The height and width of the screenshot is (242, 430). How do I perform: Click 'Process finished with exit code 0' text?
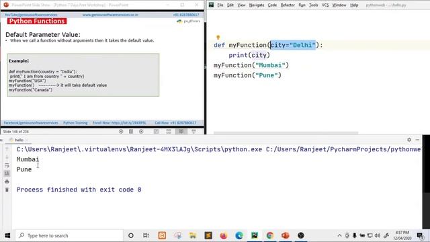pyautogui.click(x=79, y=190)
